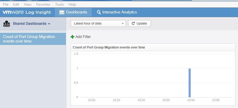Click the 10:50 axis label
This screenshot has height=108, width=238.
click(216, 100)
